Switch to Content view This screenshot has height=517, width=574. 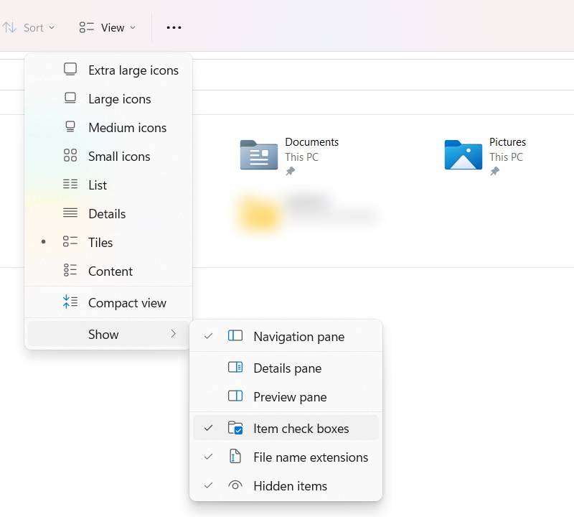pyautogui.click(x=110, y=271)
